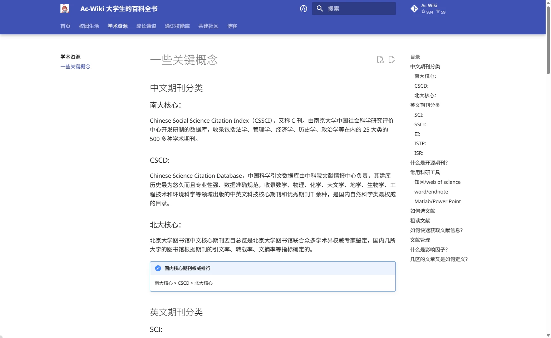
Task: Focus the 搜索 search input field
Action: click(x=359, y=9)
